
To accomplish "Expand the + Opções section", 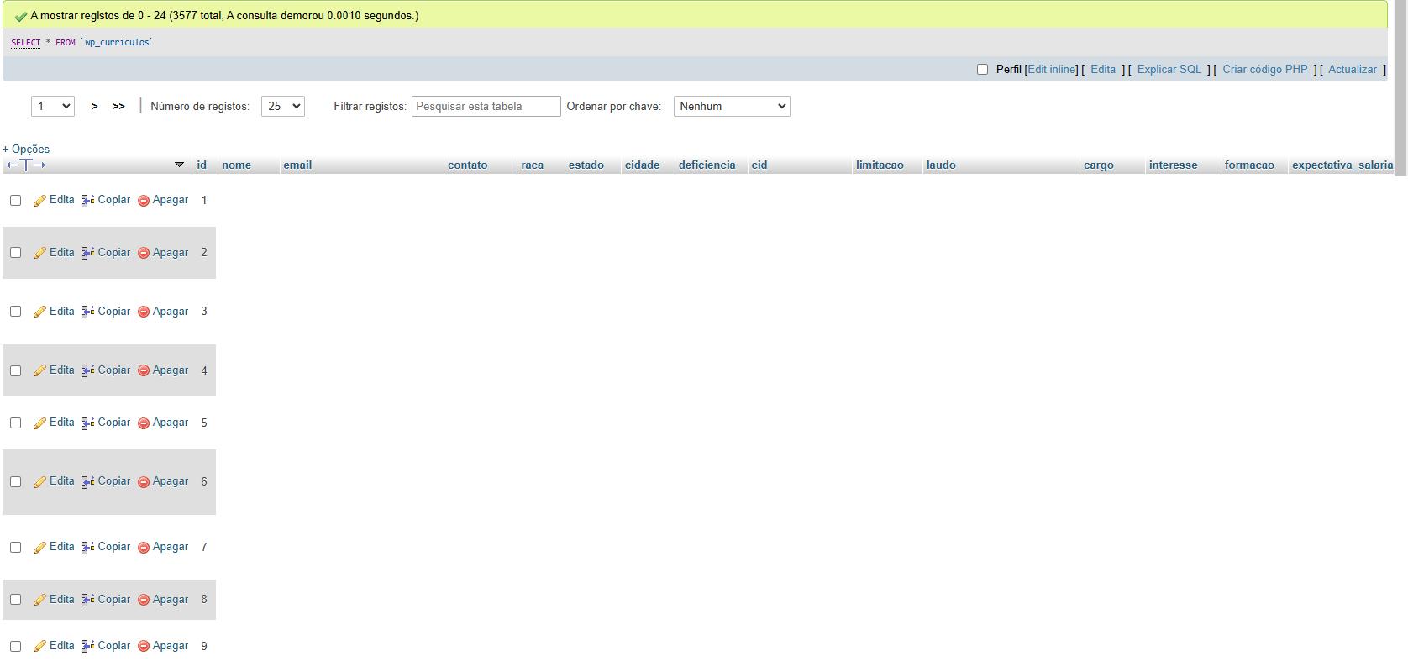I will click(26, 149).
